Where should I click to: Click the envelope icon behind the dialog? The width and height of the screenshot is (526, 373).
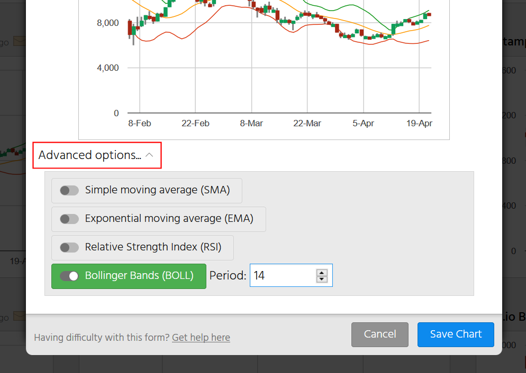pos(19,41)
